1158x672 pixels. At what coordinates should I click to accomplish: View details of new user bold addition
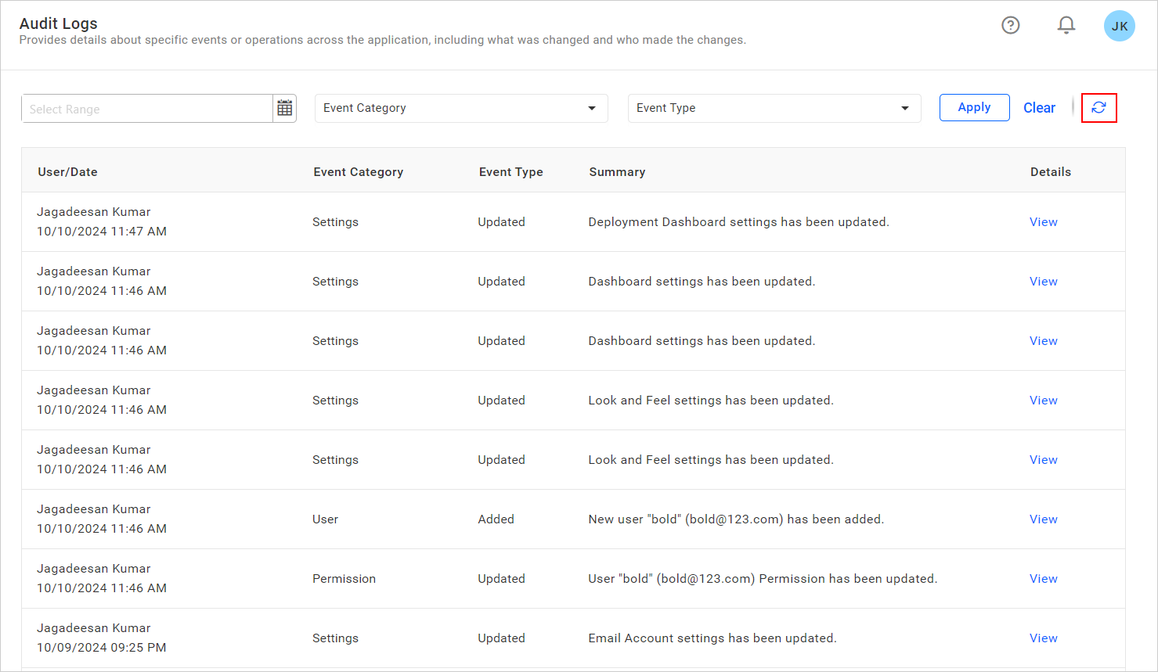(x=1043, y=519)
